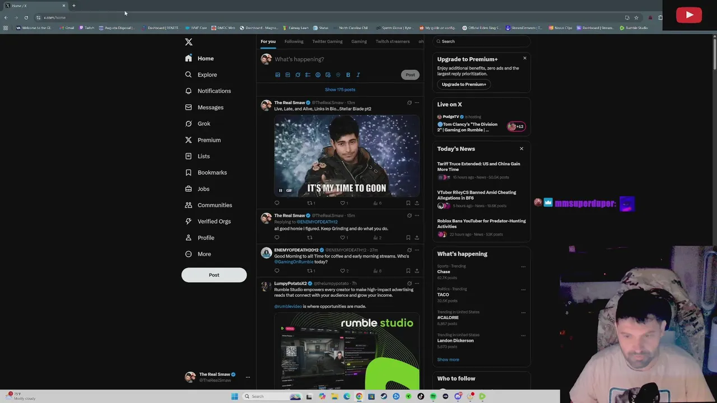717x403 pixels.
Task: Like the Stellar Blade pt2 post
Action: click(343, 203)
